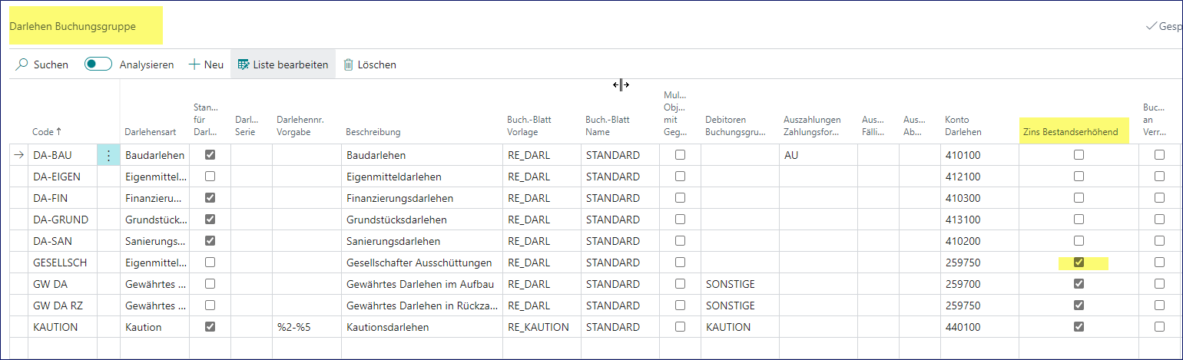The width and height of the screenshot is (1183, 360).
Task: Sort by the Code column header
Action: 46,132
